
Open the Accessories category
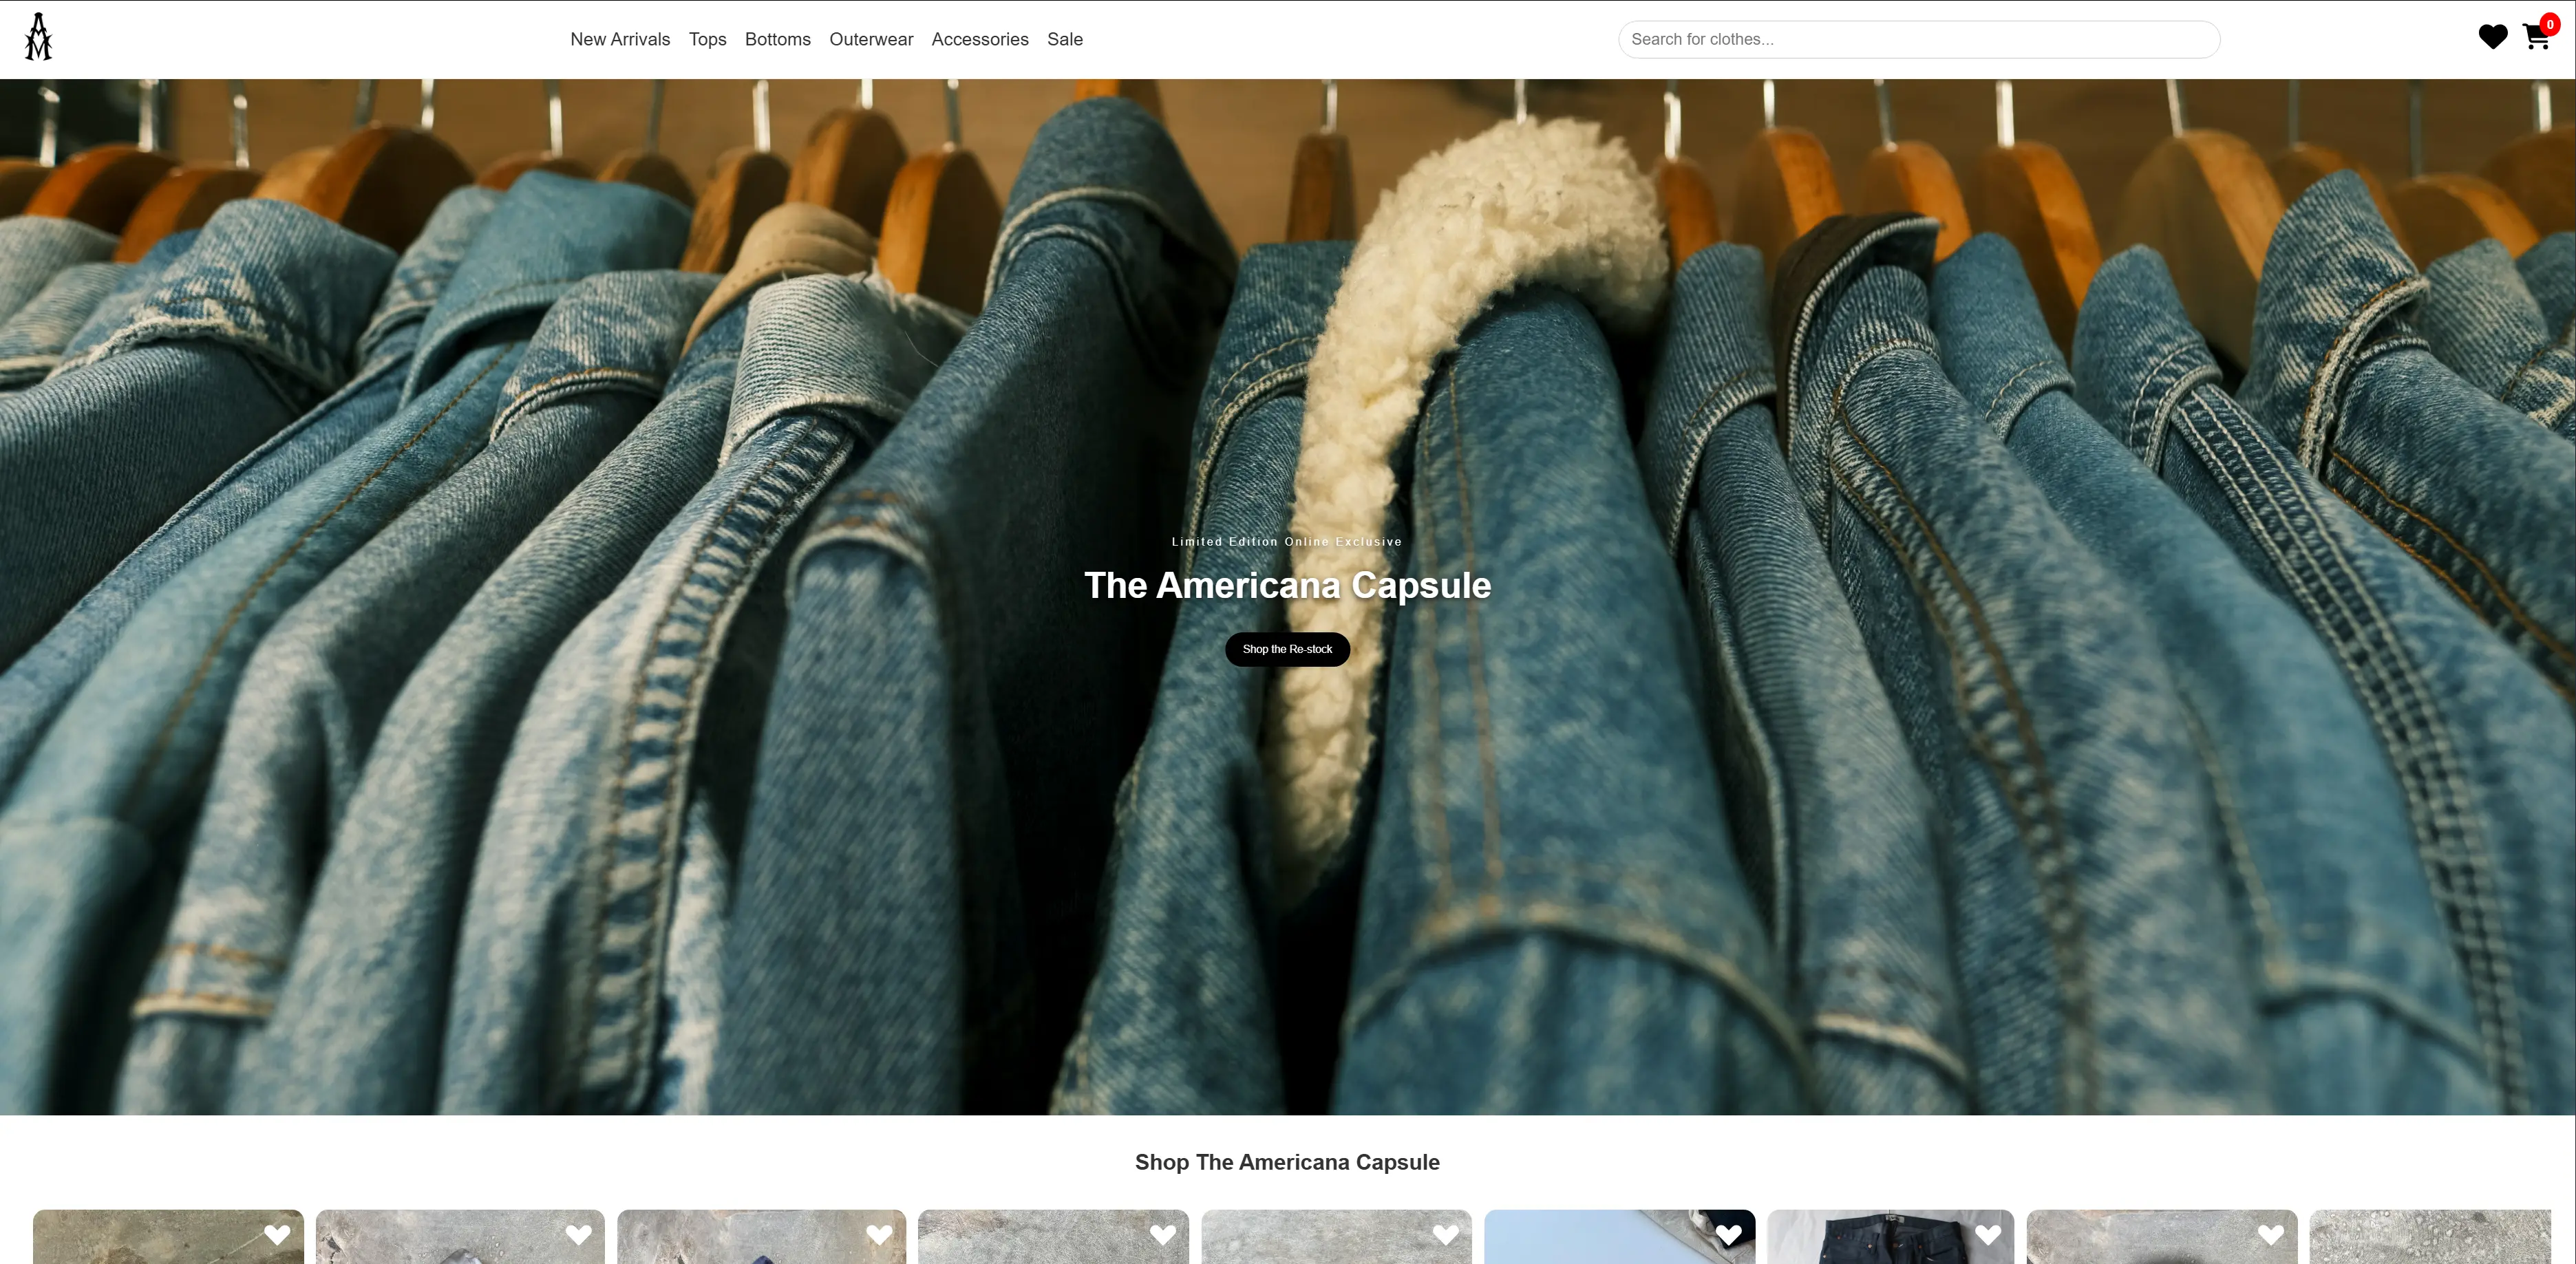point(979,39)
